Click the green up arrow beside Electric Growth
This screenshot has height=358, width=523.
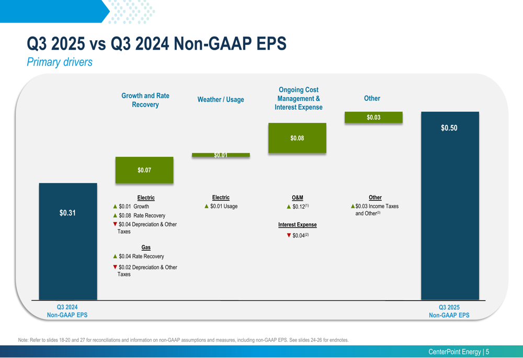click(x=115, y=206)
